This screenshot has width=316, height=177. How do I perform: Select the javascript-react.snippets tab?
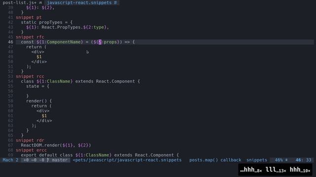pos(79,2)
